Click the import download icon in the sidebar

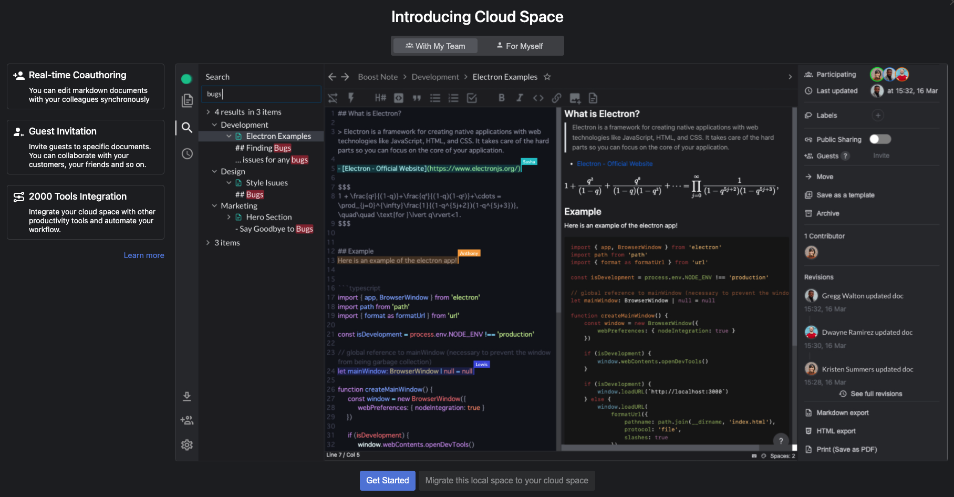coord(187,397)
